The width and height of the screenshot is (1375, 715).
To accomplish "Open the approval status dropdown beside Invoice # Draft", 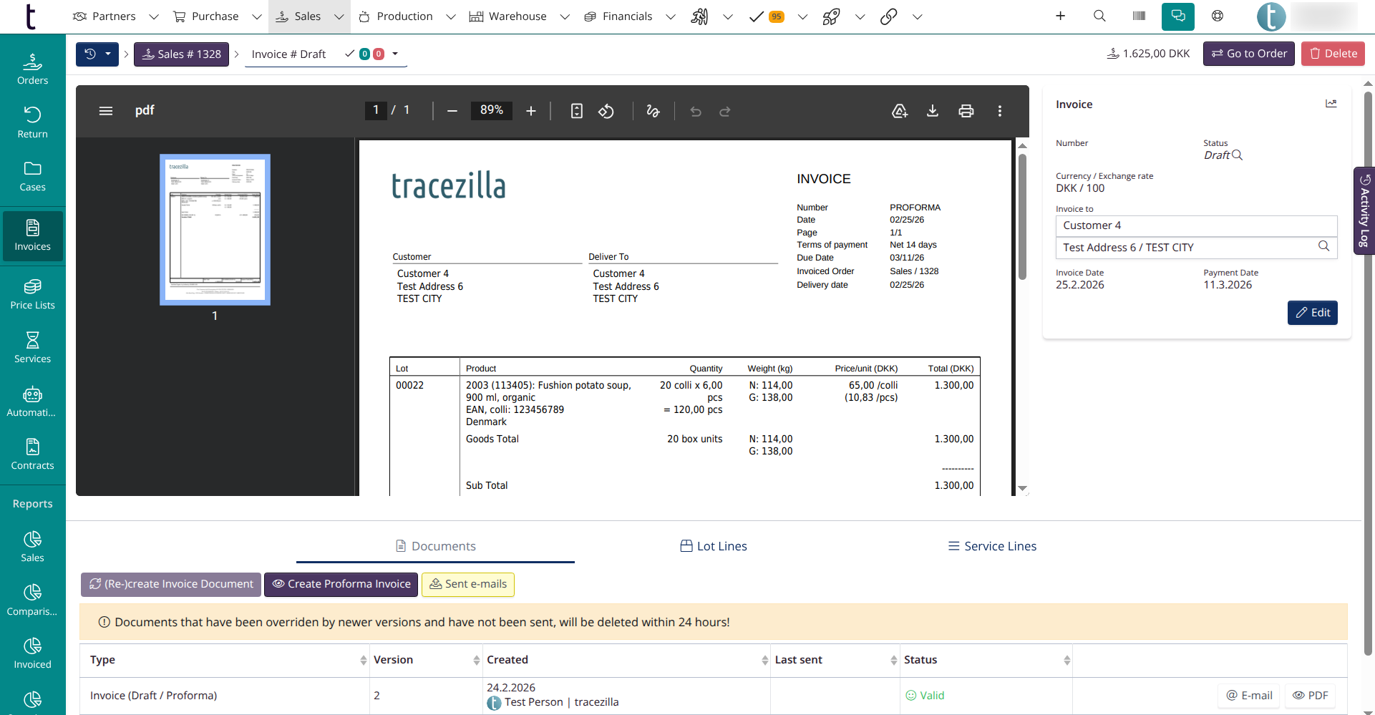I will click(x=397, y=54).
